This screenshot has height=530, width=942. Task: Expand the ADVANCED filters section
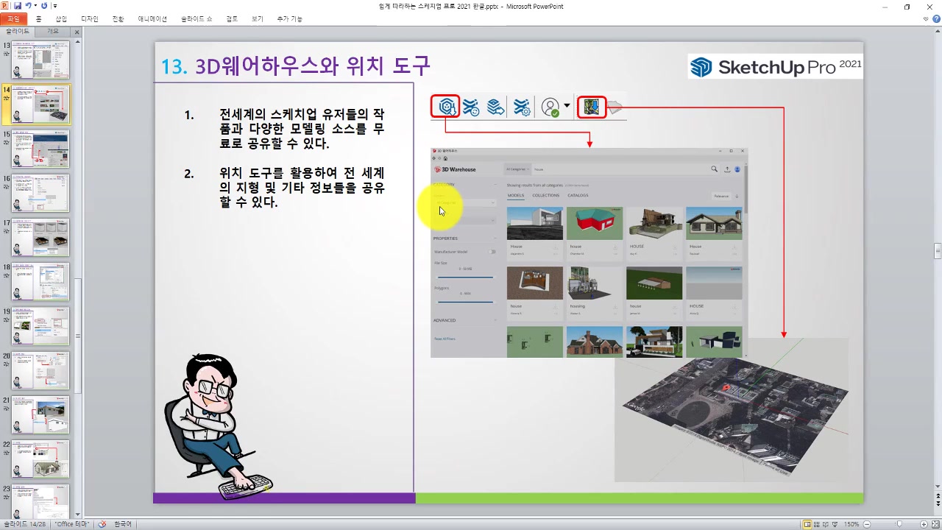tap(445, 319)
